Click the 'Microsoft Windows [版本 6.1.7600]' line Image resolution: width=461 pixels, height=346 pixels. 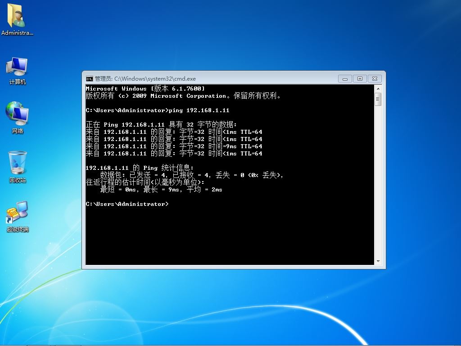coord(145,89)
